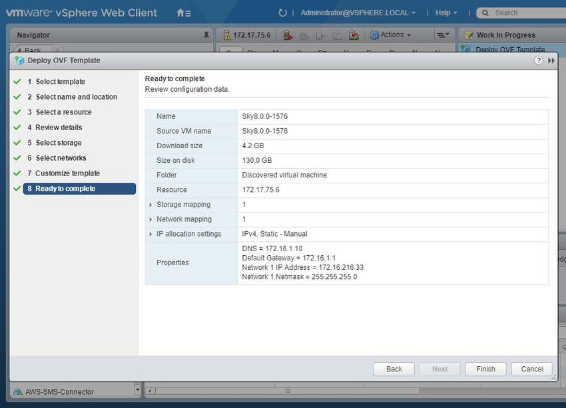The width and height of the screenshot is (566, 408).
Task: Click the first host toolbar icon after 172.17.75.6
Action: 288,35
